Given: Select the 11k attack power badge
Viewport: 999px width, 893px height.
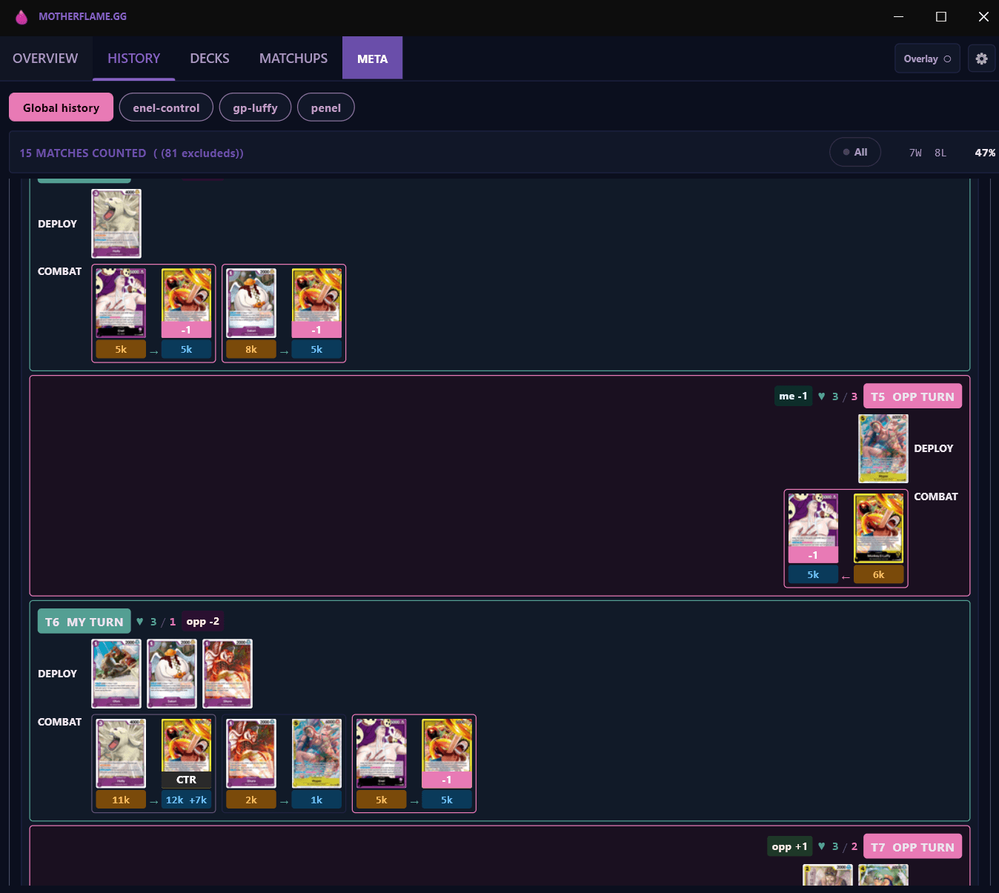Looking at the screenshot, I should pos(121,800).
